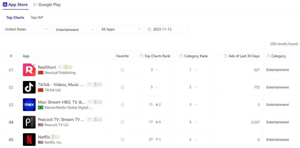Click the Ads of Last 30 Days help icon
300x148 pixels.
click(226, 56)
